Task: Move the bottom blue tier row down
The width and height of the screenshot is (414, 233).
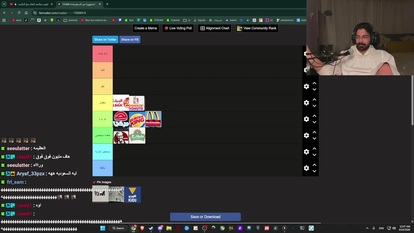Action: tap(314, 171)
